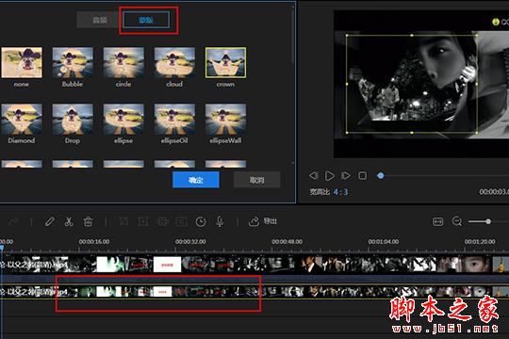Delete clip with the trash bin icon
Viewport: 509px width, 339px height.
coord(88,221)
